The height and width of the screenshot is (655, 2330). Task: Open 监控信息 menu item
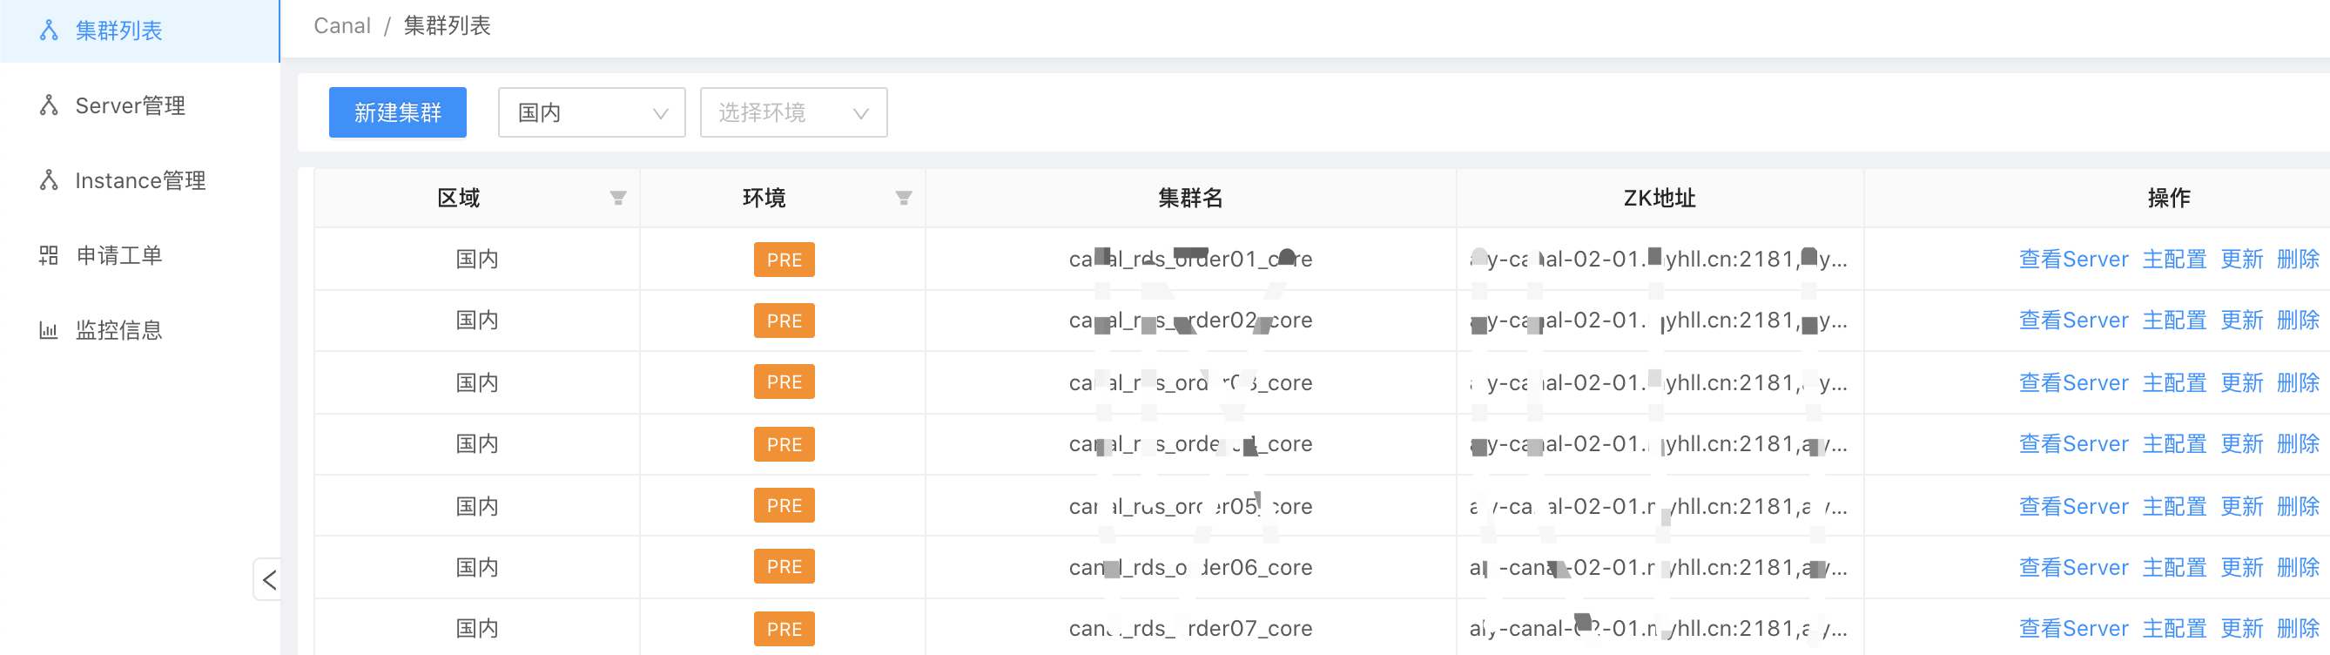139,330
